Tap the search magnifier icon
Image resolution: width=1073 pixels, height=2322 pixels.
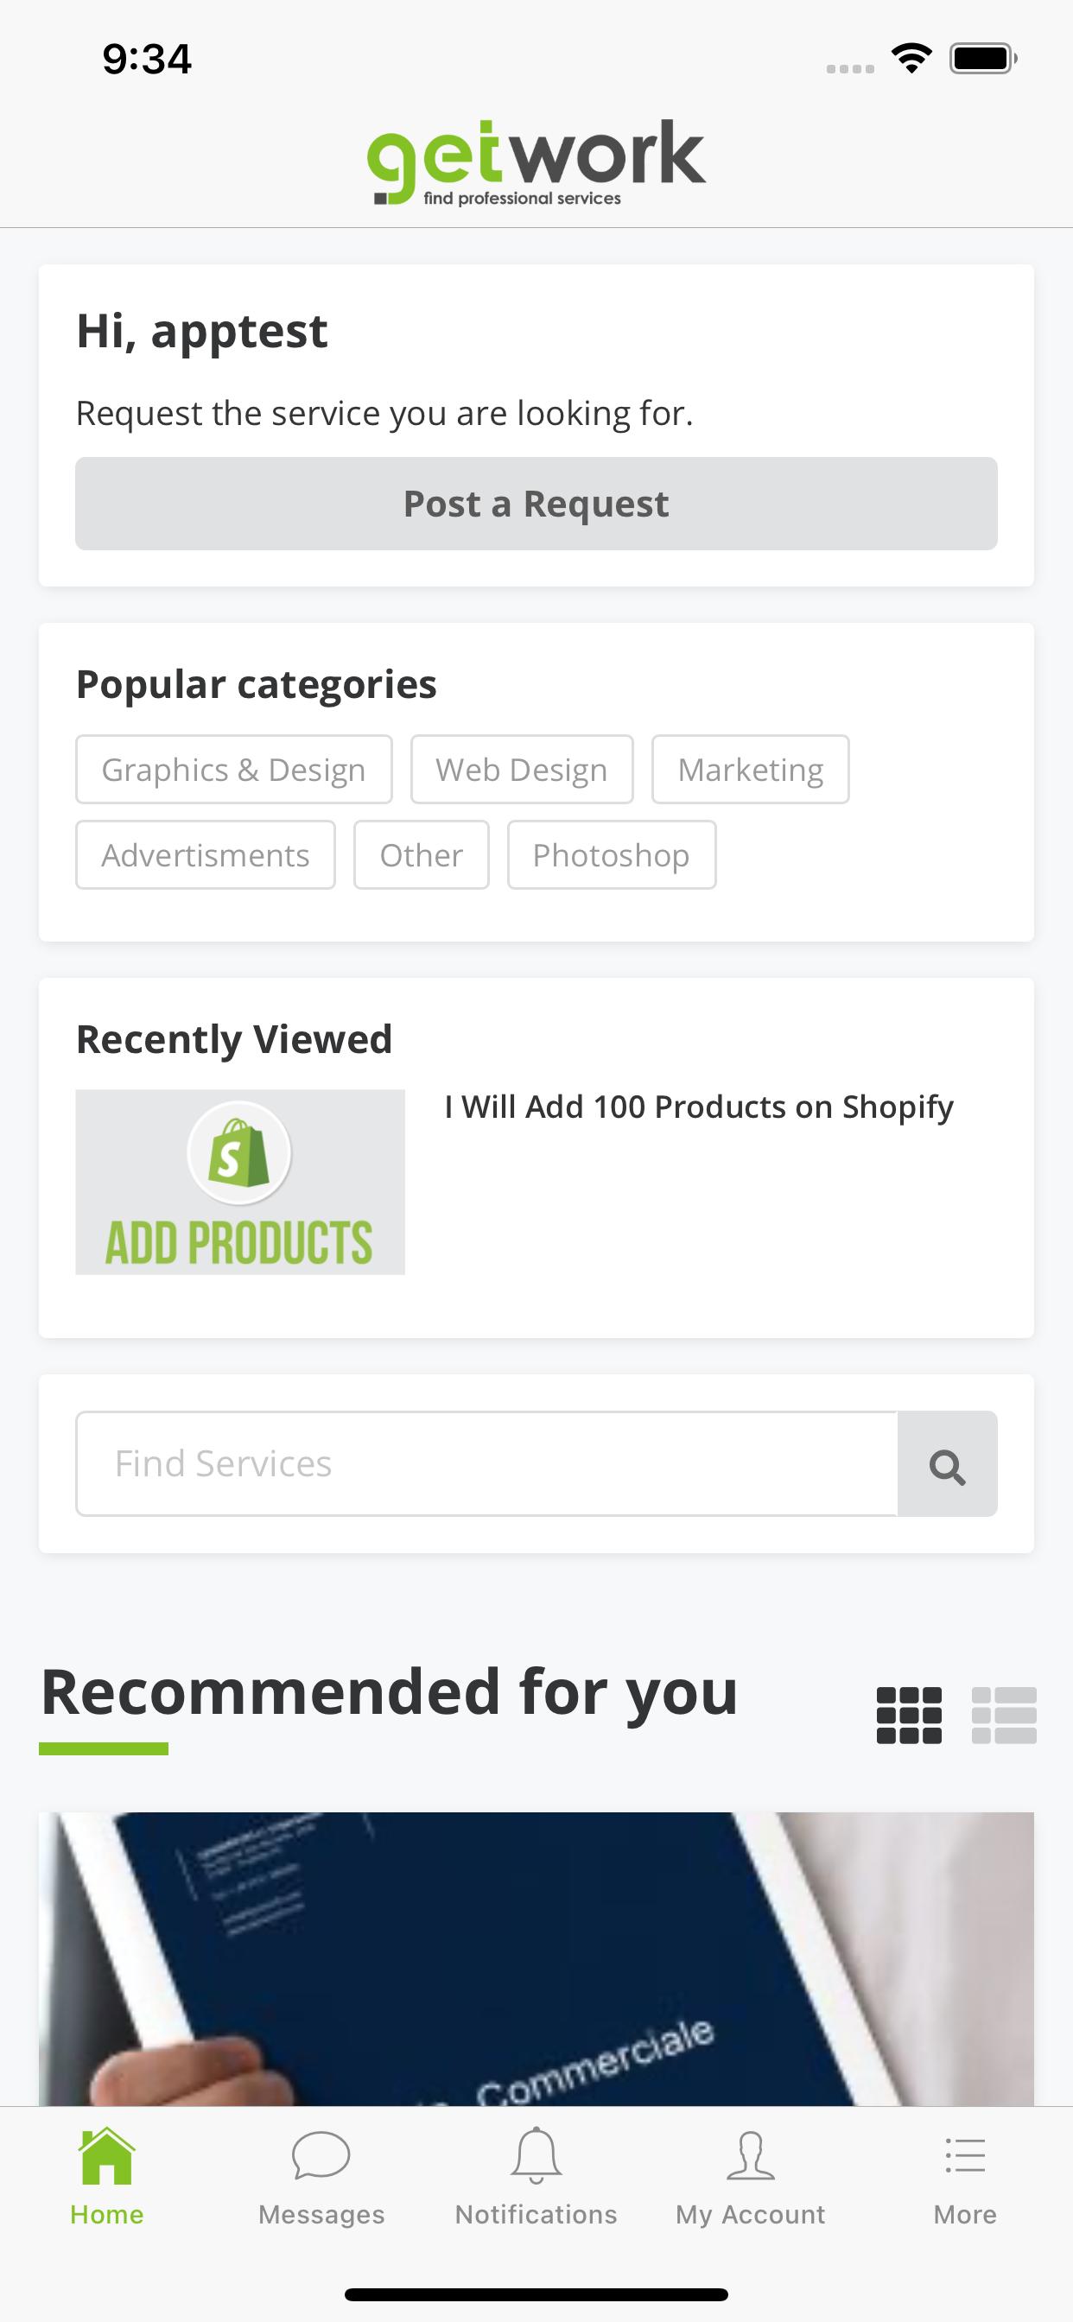pos(947,1464)
